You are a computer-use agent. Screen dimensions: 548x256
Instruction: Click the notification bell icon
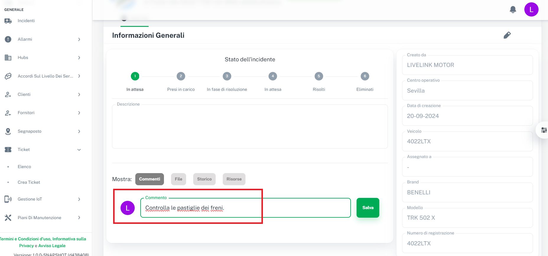tap(513, 10)
